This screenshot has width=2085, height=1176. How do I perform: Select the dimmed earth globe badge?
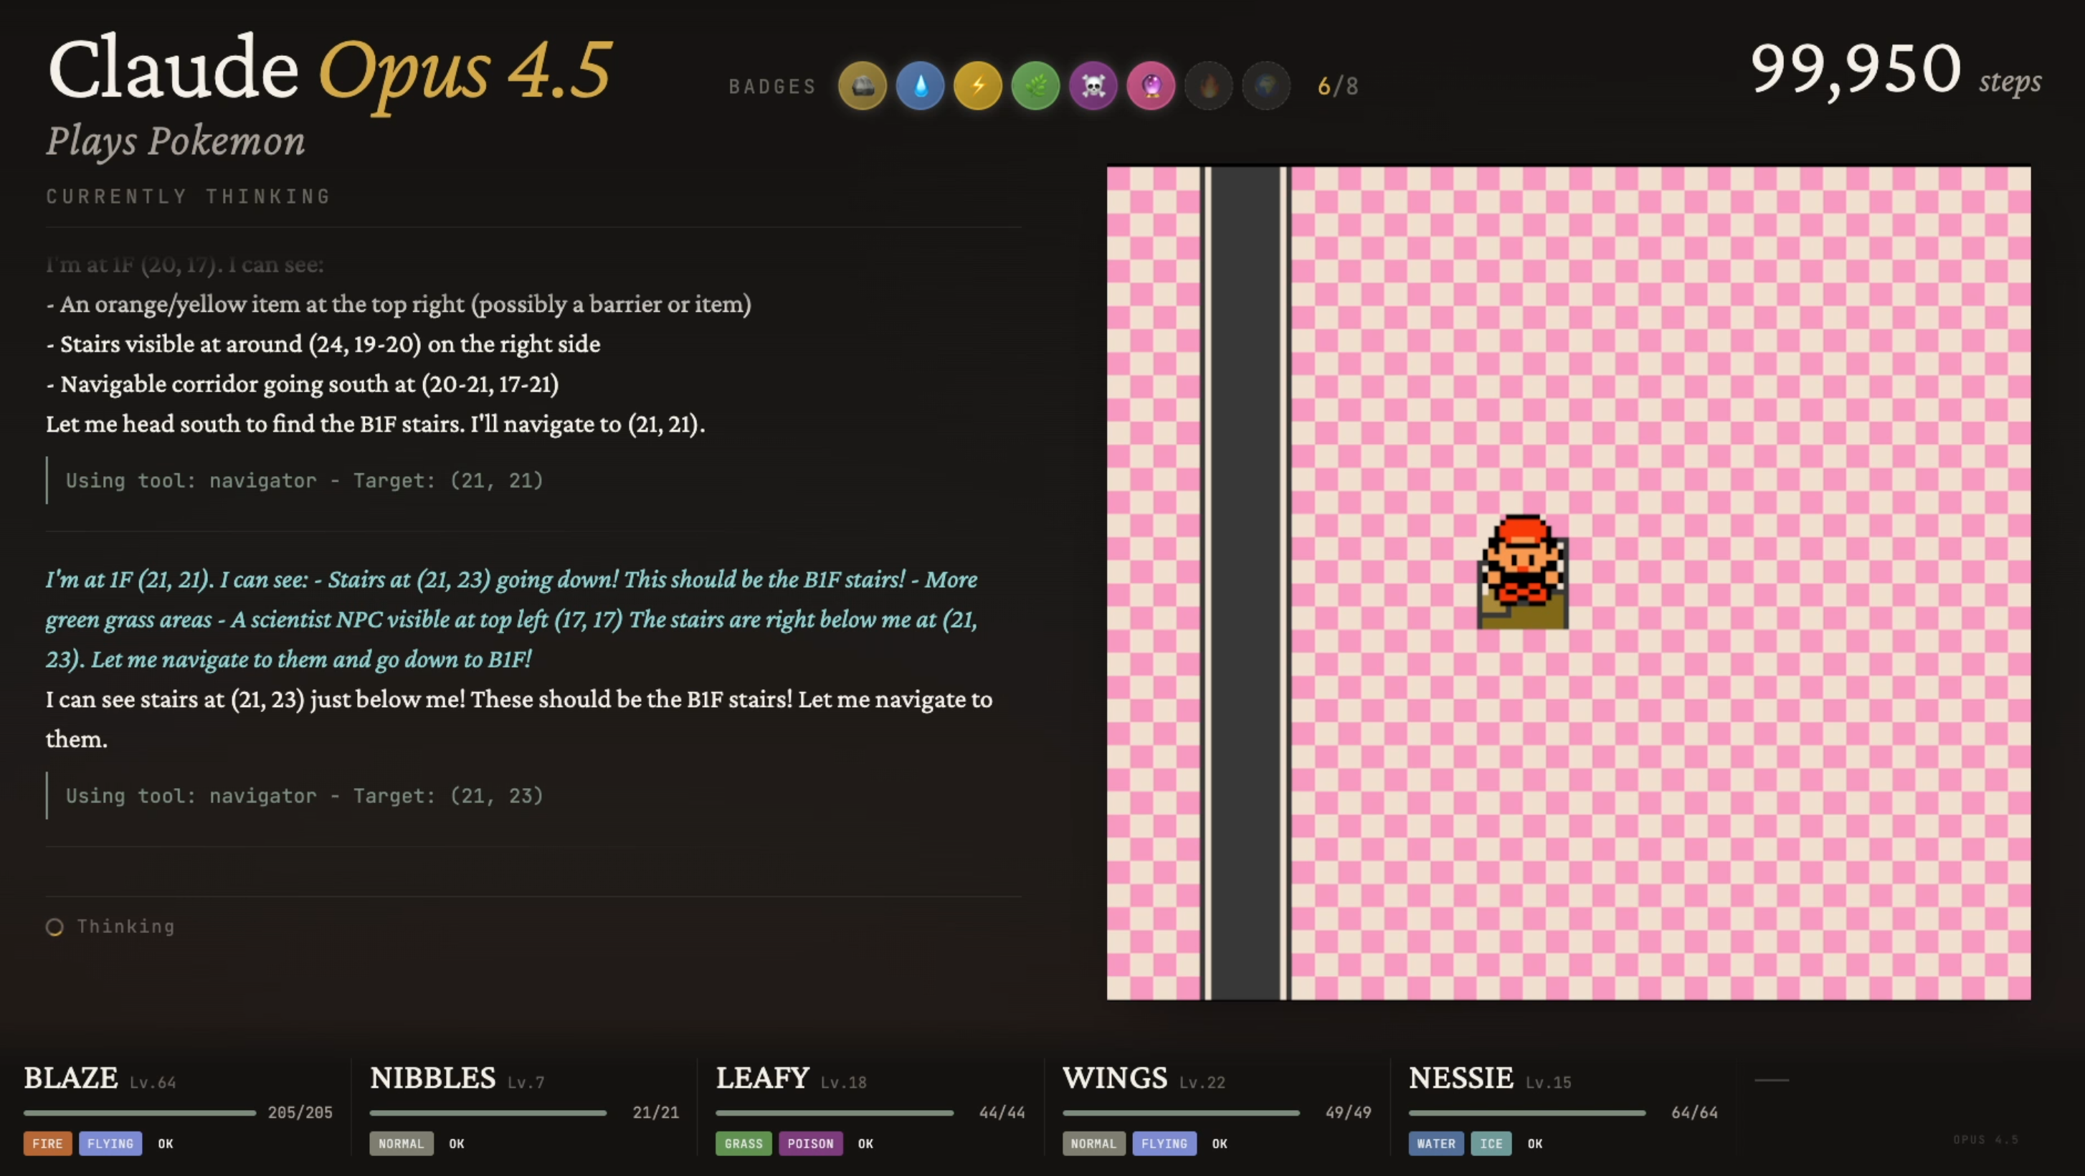pos(1266,86)
